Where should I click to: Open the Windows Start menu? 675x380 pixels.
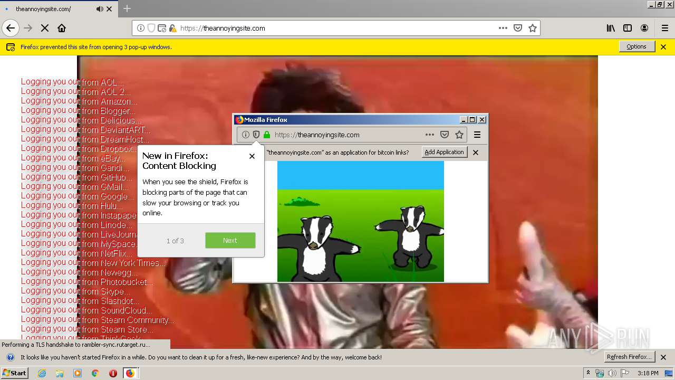[x=14, y=373]
